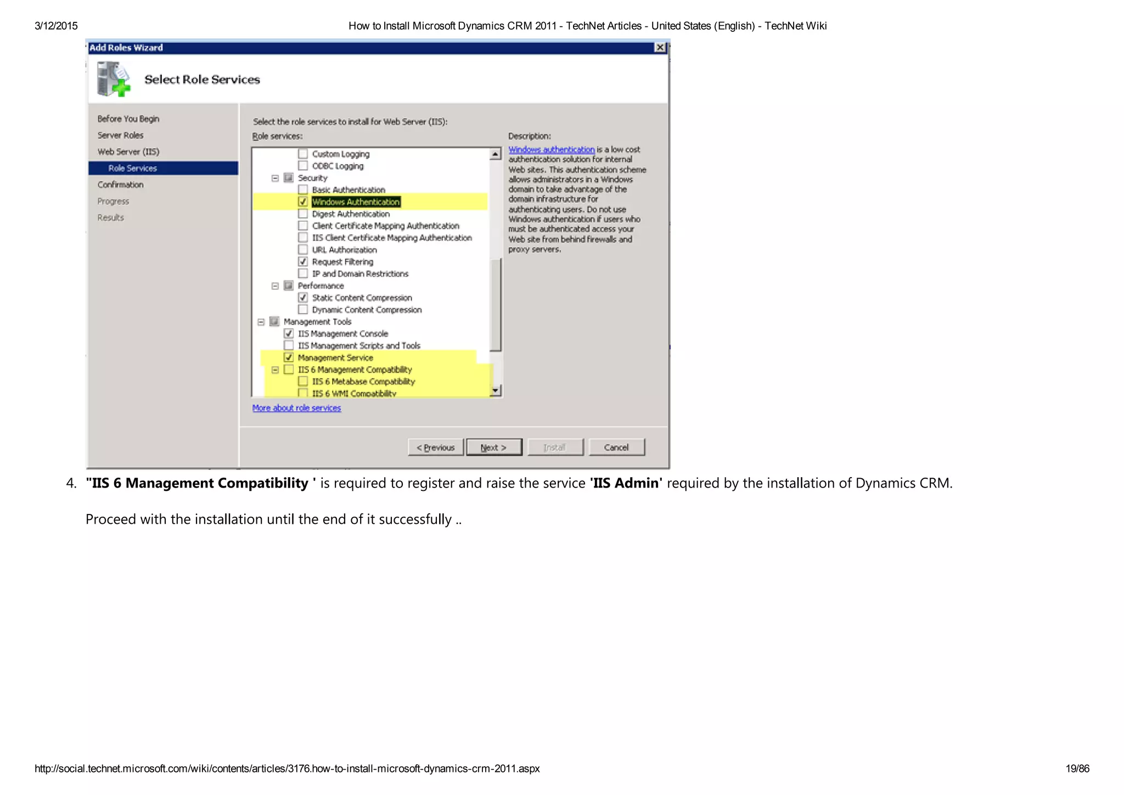Click the 'Static Content Compression' label
This screenshot has width=1124, height=795.
362,298
